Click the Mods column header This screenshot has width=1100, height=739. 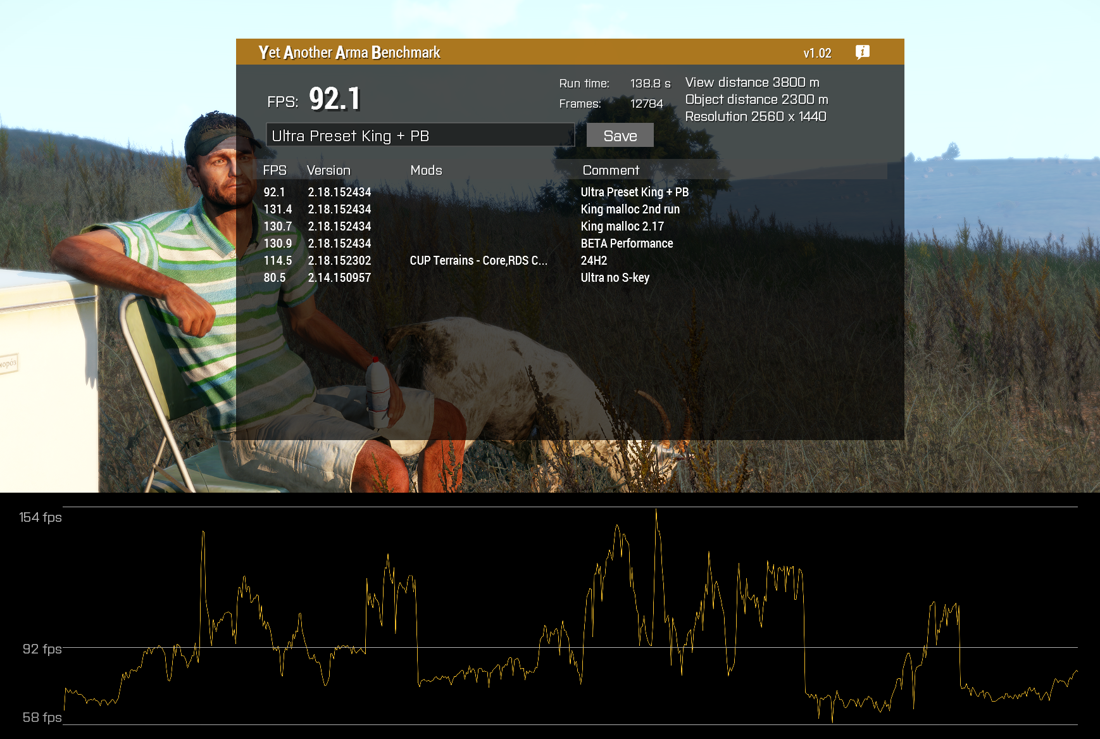click(x=426, y=170)
